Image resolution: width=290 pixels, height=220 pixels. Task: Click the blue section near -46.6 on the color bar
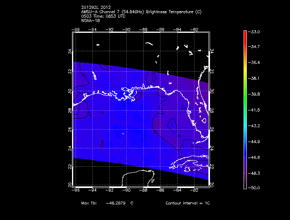(245, 157)
